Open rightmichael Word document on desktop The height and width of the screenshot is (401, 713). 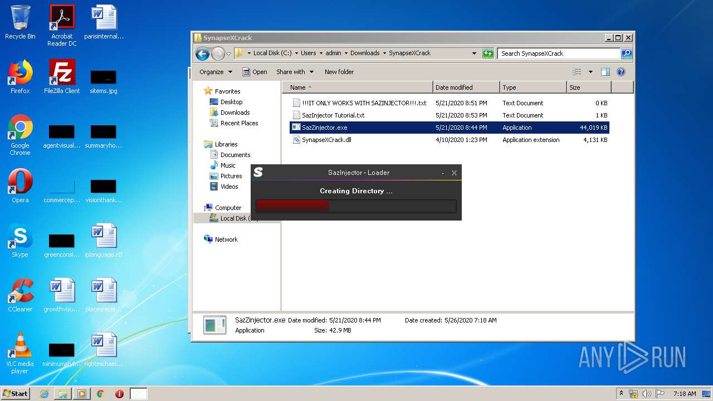[x=104, y=350]
